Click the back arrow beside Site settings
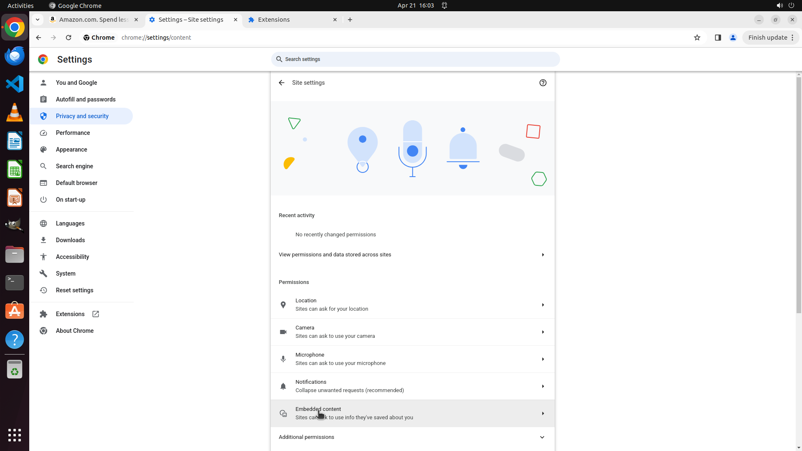 point(282,83)
